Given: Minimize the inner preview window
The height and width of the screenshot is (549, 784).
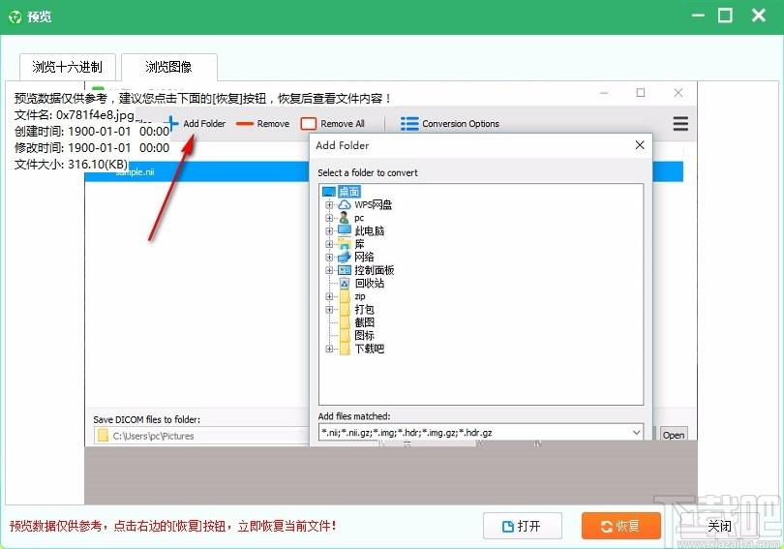Looking at the screenshot, I should [604, 93].
